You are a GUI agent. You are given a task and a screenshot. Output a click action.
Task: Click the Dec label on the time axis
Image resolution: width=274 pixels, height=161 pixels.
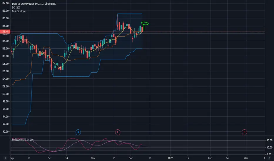coord(131,158)
